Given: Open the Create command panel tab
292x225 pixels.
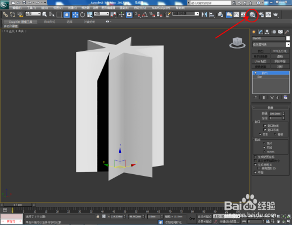Looking at the screenshot, I should [254, 32].
